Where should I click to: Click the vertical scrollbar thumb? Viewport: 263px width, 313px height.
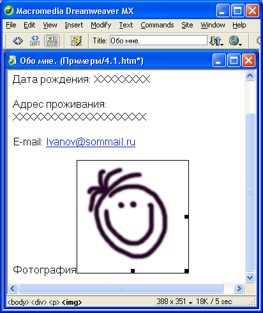(x=250, y=192)
